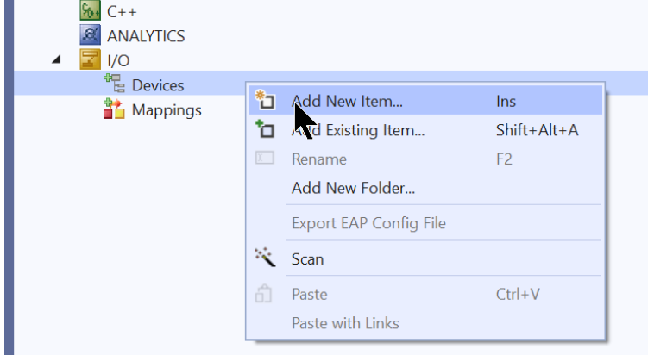Click the Paste clipboard icon
This screenshot has width=648, height=355.
[264, 294]
